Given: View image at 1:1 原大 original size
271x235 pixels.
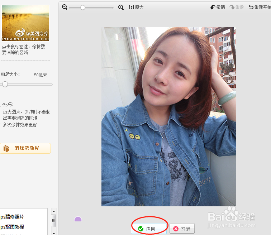Looking at the screenshot, I should (136, 7).
